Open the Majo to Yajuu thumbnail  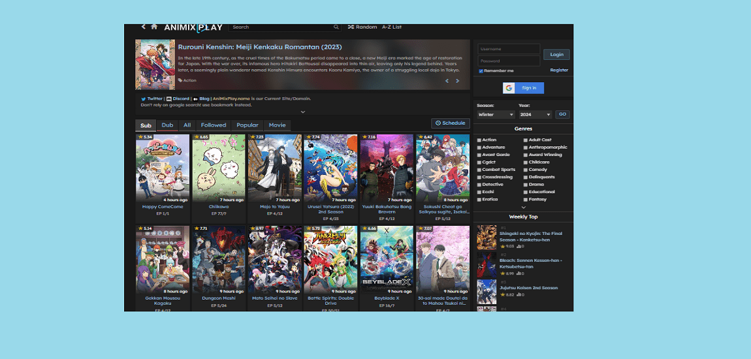tap(275, 168)
